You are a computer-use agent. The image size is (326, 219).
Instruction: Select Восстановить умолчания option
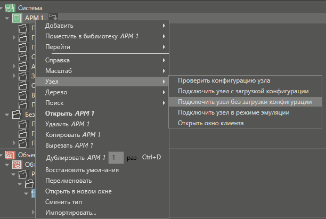(x=81, y=170)
